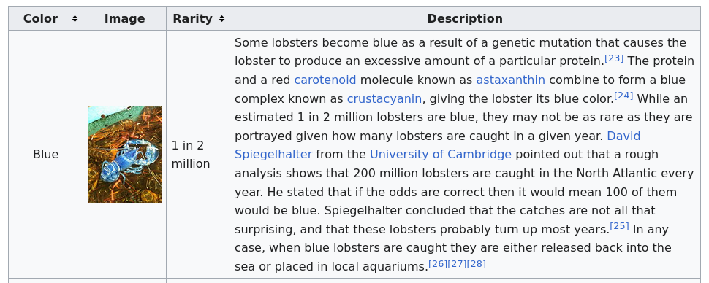Select the Blue color cell
The width and height of the screenshot is (709, 283).
45,155
